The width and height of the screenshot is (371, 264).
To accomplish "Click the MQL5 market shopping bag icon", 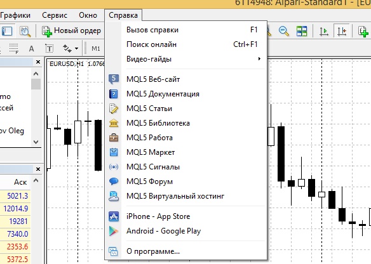I will 114,152.
